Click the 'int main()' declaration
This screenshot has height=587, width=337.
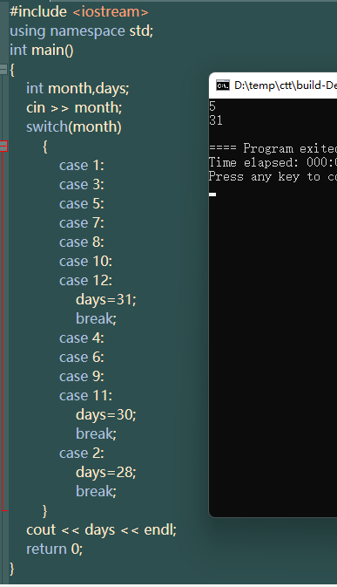42,51
